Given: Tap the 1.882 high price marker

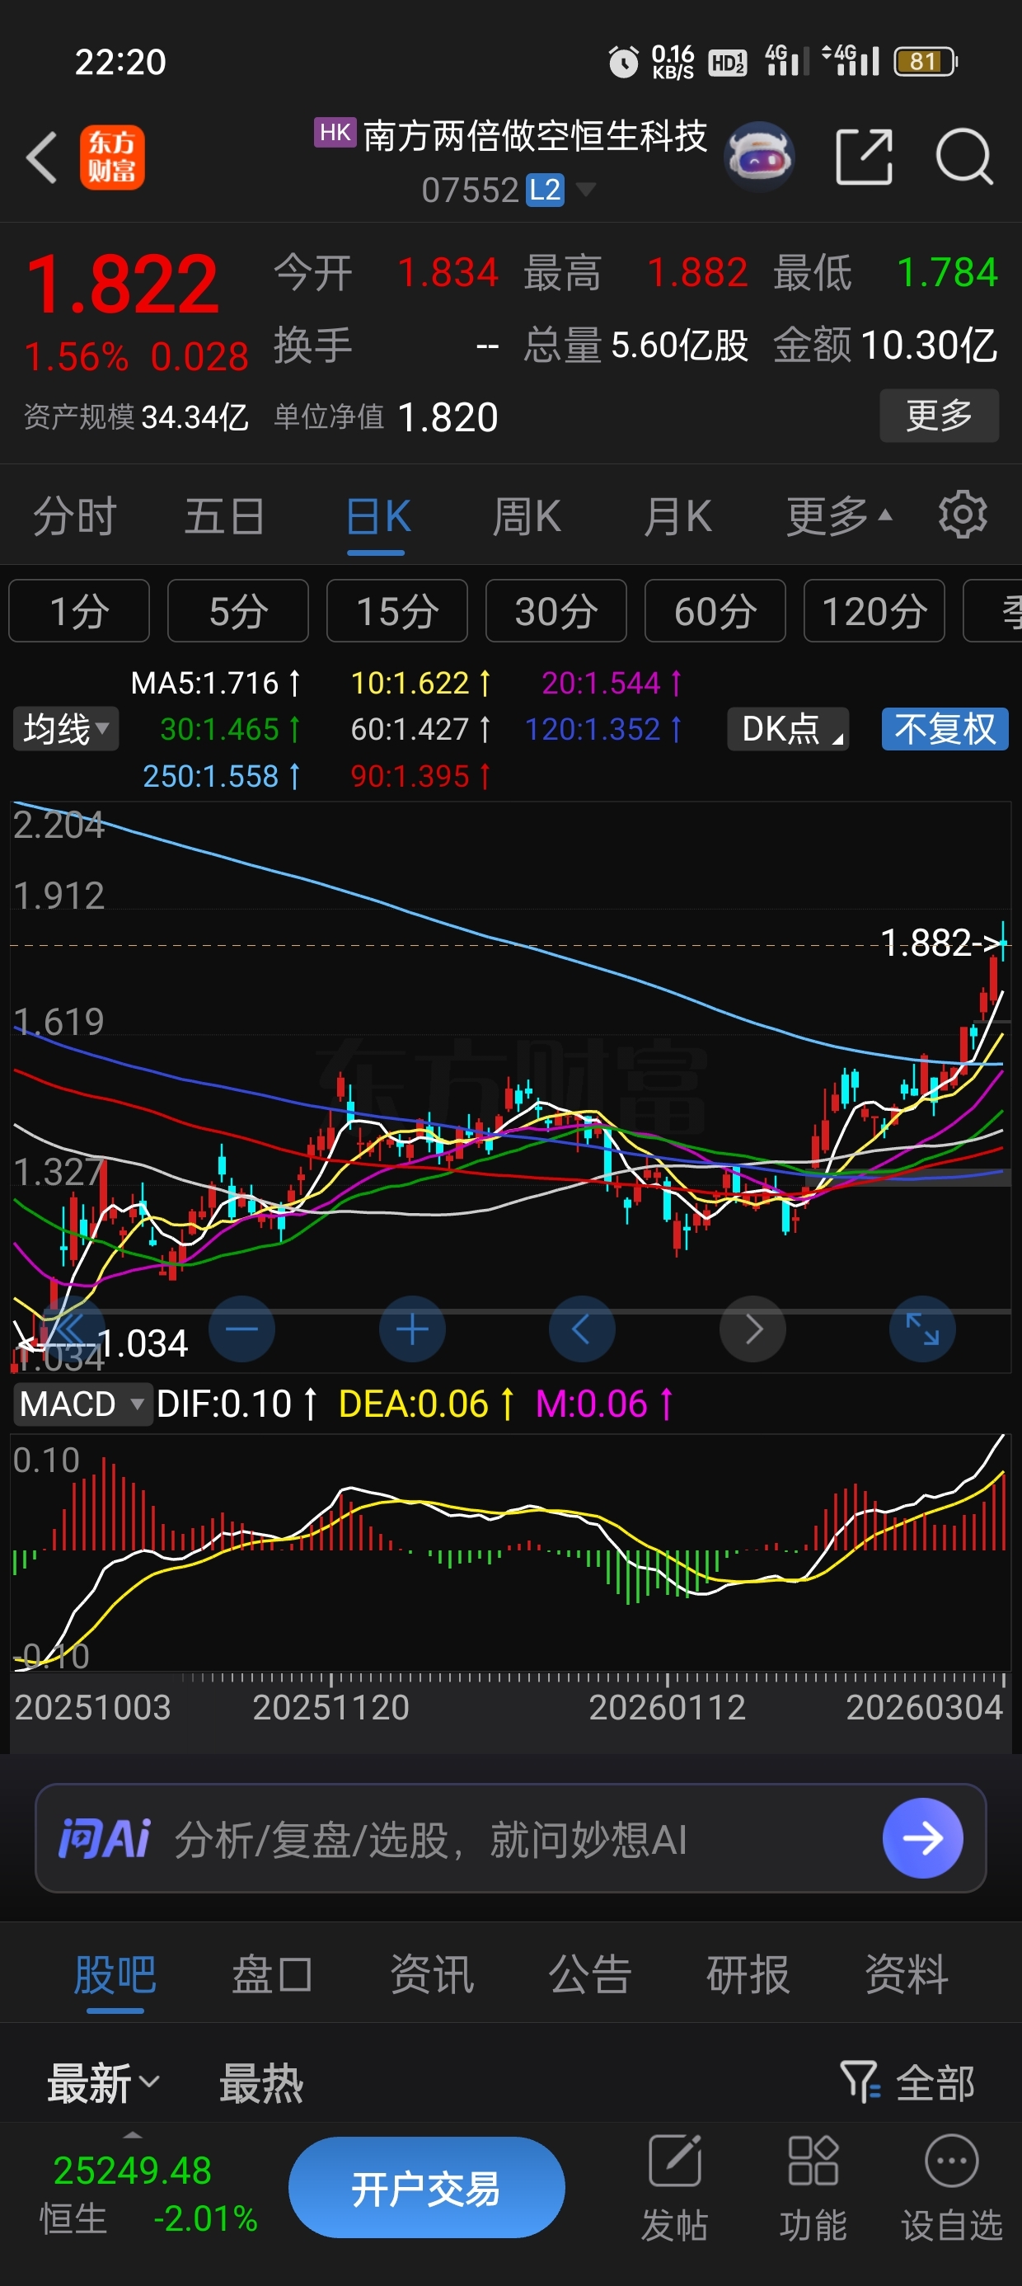Looking at the screenshot, I should coord(942,943).
